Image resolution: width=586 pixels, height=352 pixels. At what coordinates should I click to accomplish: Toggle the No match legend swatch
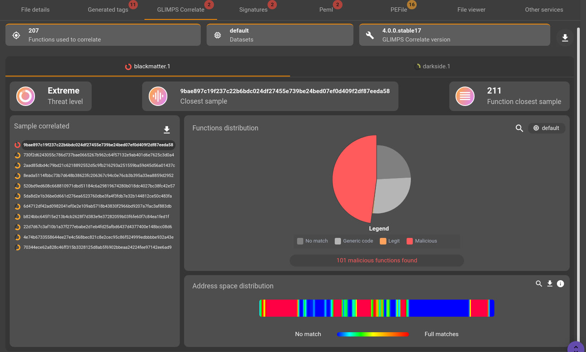(300, 241)
